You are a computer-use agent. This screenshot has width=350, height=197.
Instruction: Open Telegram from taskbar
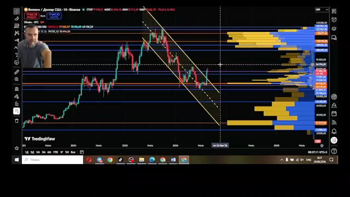[x=100, y=160]
